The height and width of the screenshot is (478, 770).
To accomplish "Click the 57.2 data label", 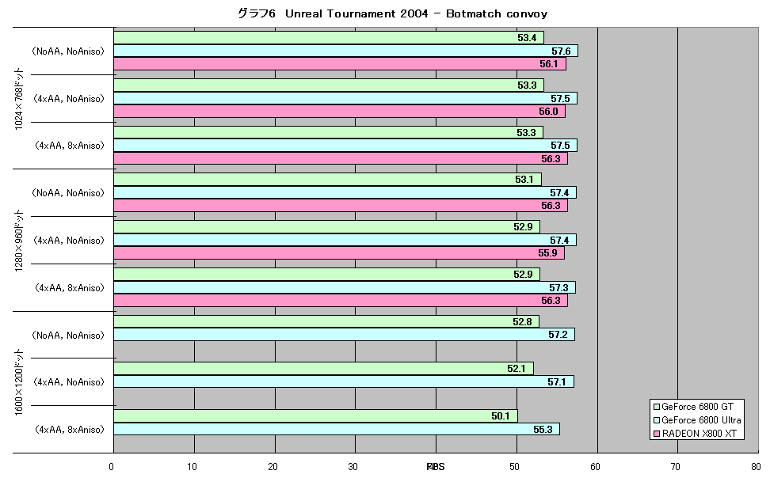I will (558, 335).
